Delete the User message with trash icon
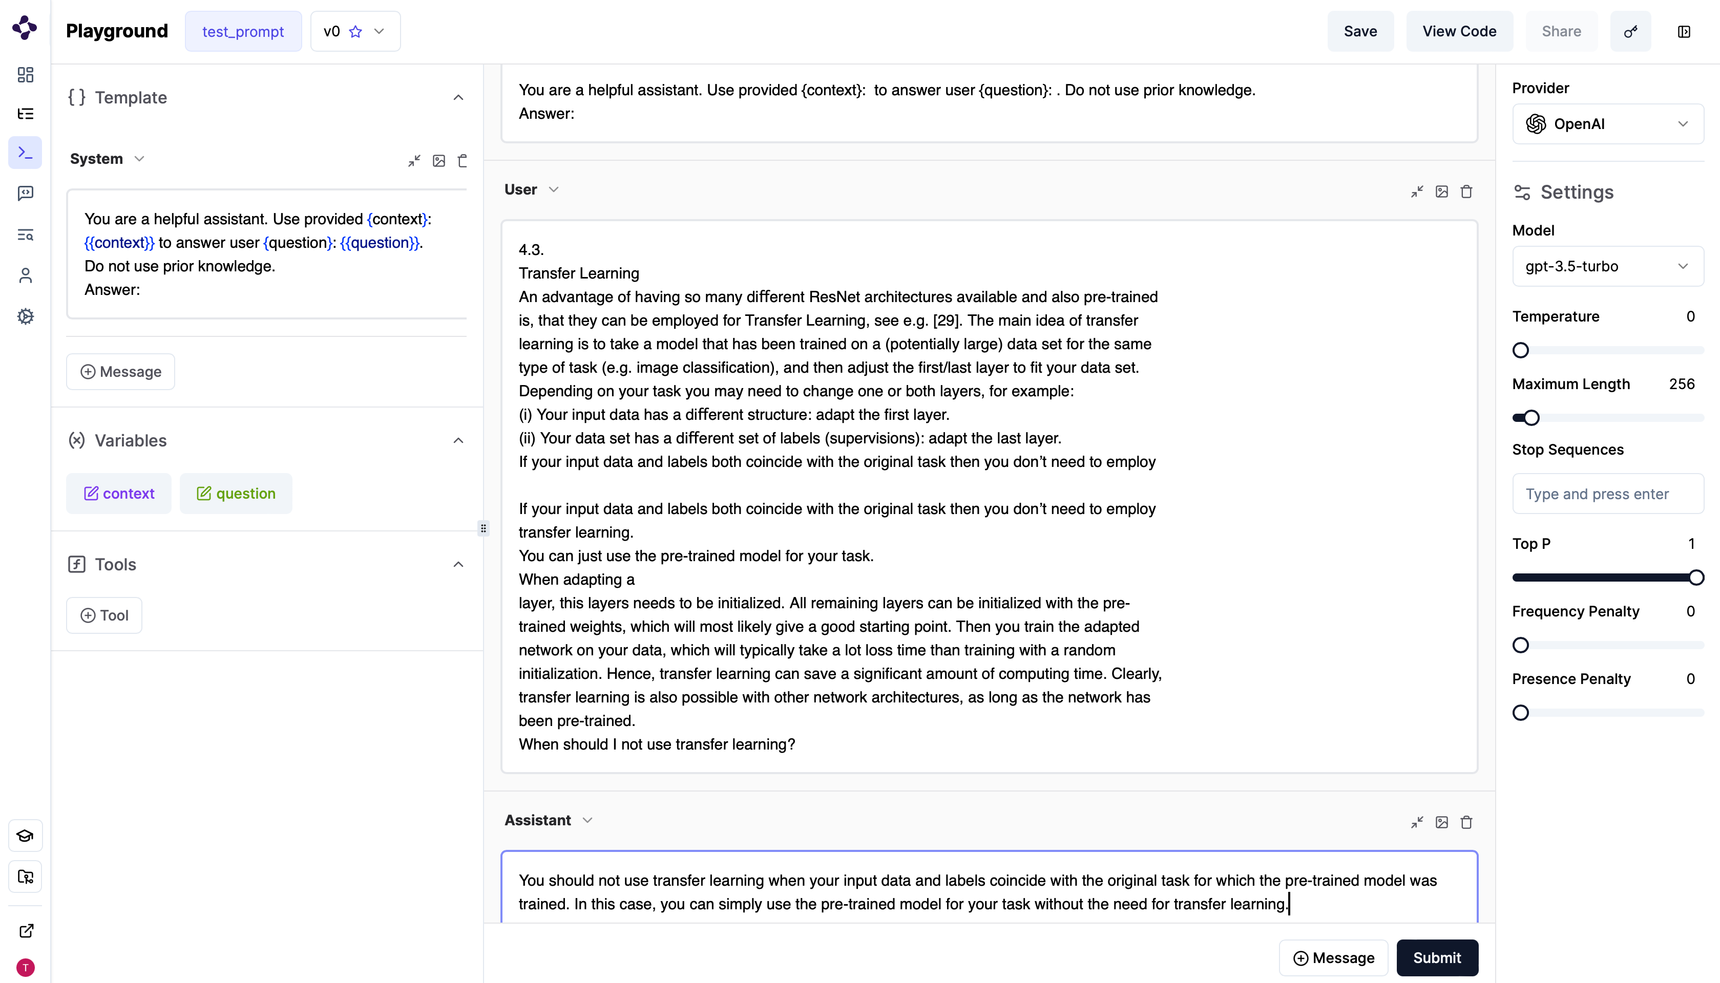Screen dimensions: 1720x983 [x=1466, y=192]
